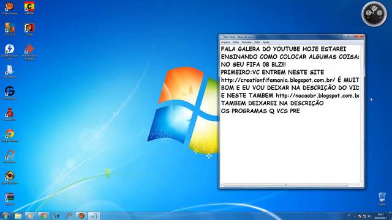Open Windows Explorer from the taskbar
Screen dimensions: 392x220
coord(18,216)
